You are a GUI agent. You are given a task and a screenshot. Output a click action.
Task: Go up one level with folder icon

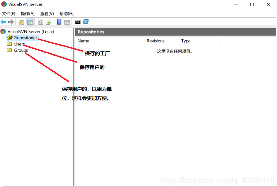point(22,22)
